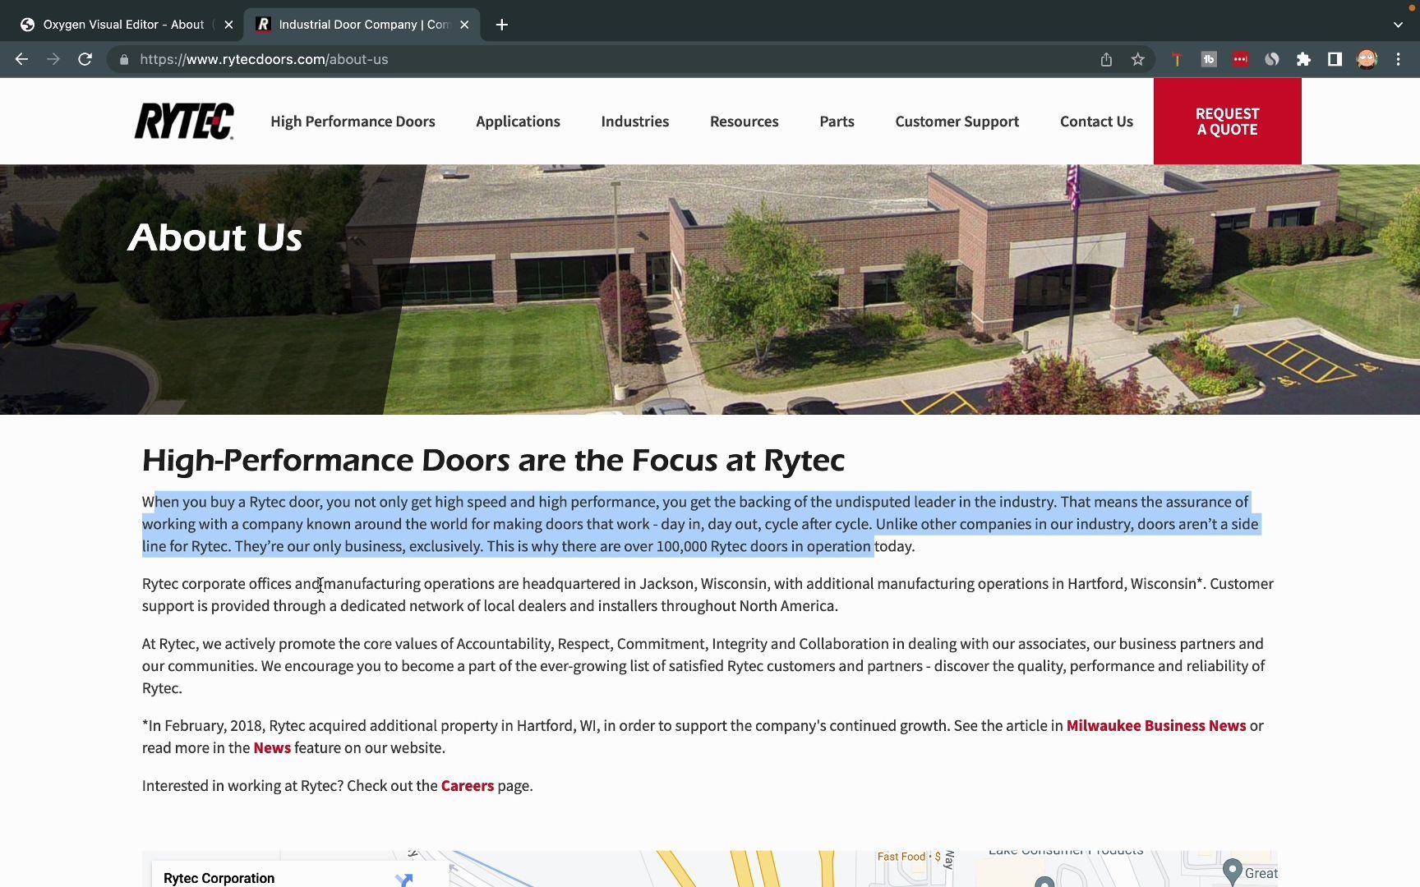The image size is (1420, 887).
Task: Reload the current page
Action: click(x=85, y=59)
